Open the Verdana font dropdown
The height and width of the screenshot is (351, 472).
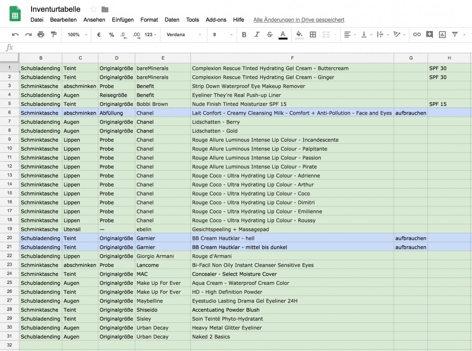click(x=183, y=35)
